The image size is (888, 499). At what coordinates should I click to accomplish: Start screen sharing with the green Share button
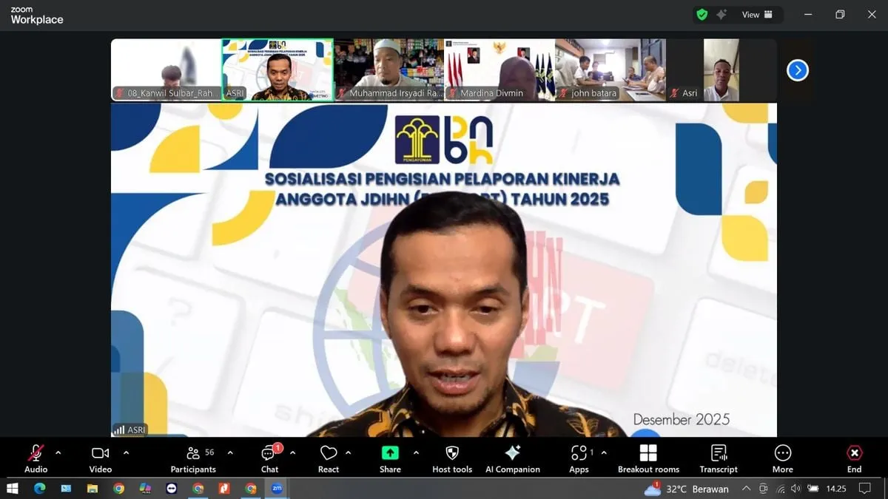(390, 458)
